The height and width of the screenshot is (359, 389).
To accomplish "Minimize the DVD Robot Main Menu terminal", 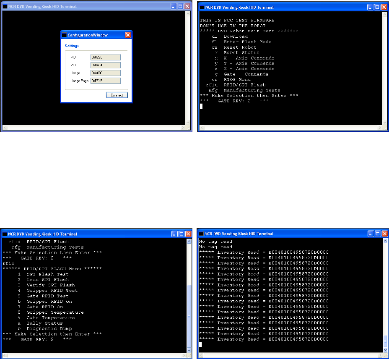I will click(x=370, y=7).
